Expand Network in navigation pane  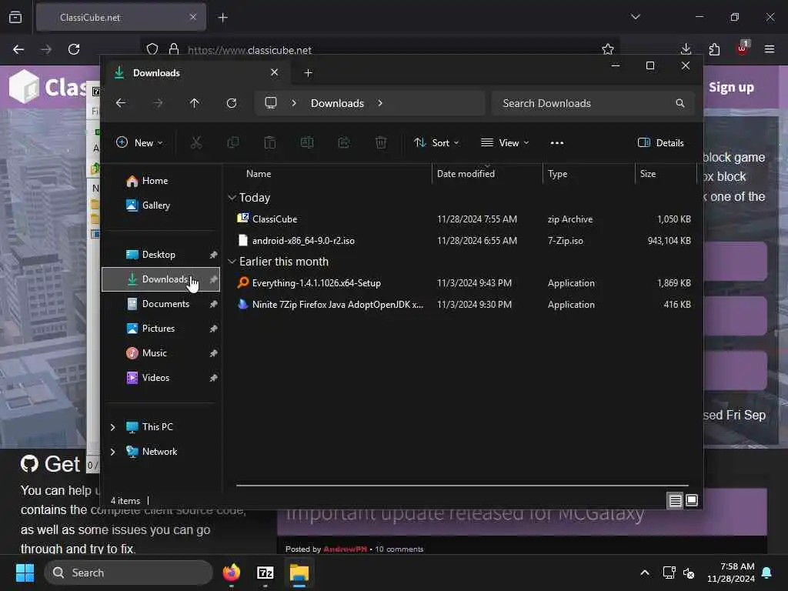112,452
